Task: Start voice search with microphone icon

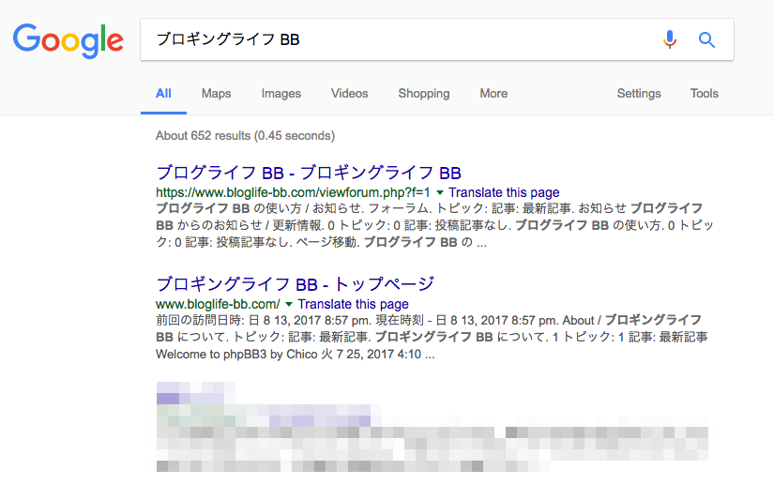Action: [669, 39]
